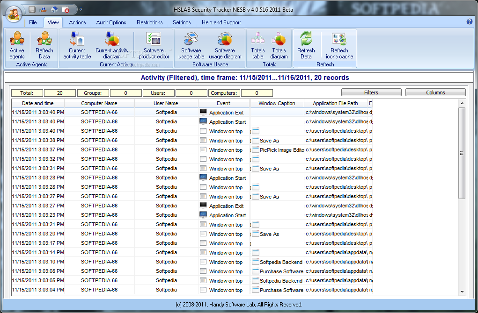The height and width of the screenshot is (313, 478).
Task: Click the Groups count field
Action: tap(125, 93)
